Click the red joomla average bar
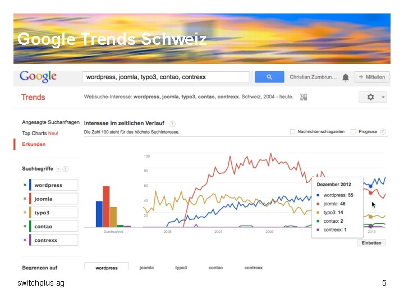The image size is (404, 303). pos(106,206)
